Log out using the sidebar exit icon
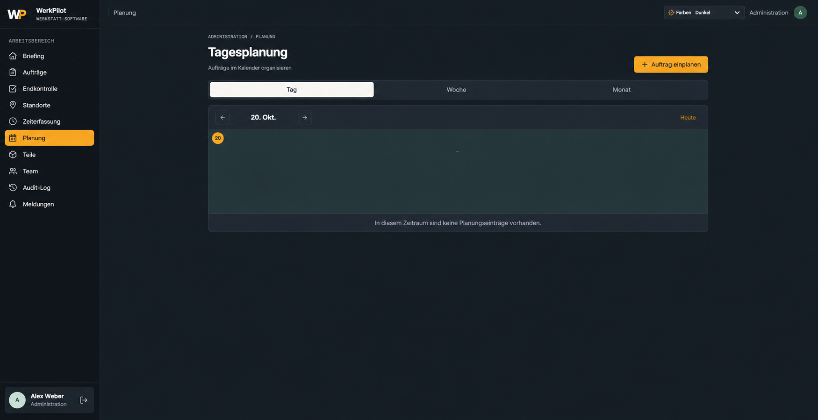Viewport: 818px width, 420px height. [x=84, y=400]
